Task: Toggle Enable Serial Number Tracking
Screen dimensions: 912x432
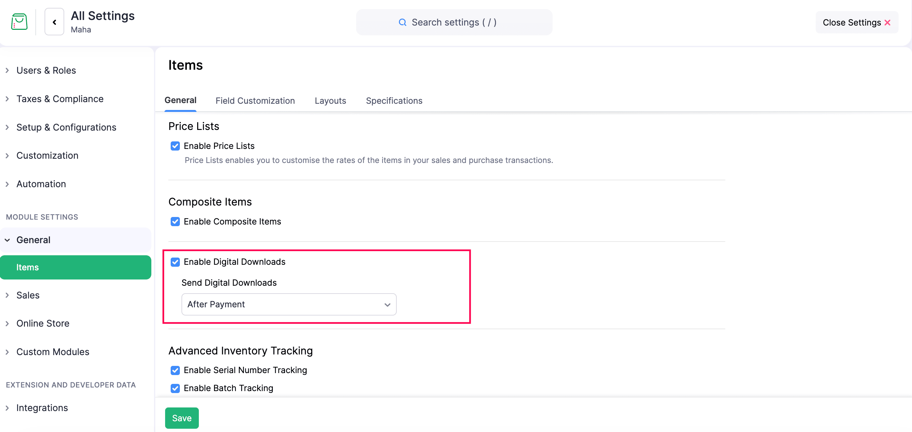Action: tap(175, 370)
